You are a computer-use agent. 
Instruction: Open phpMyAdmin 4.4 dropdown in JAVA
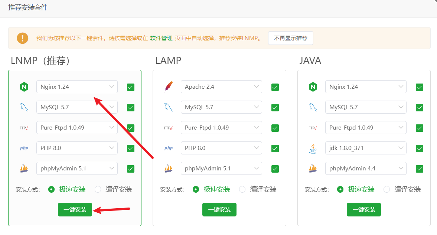tap(366, 169)
